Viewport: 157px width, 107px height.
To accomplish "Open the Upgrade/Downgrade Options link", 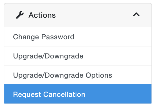I will click(x=63, y=75).
